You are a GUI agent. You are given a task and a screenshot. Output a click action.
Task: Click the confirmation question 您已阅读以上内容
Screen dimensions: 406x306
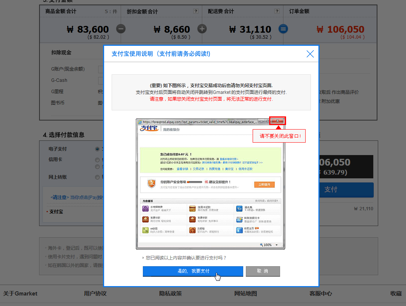click(186, 258)
